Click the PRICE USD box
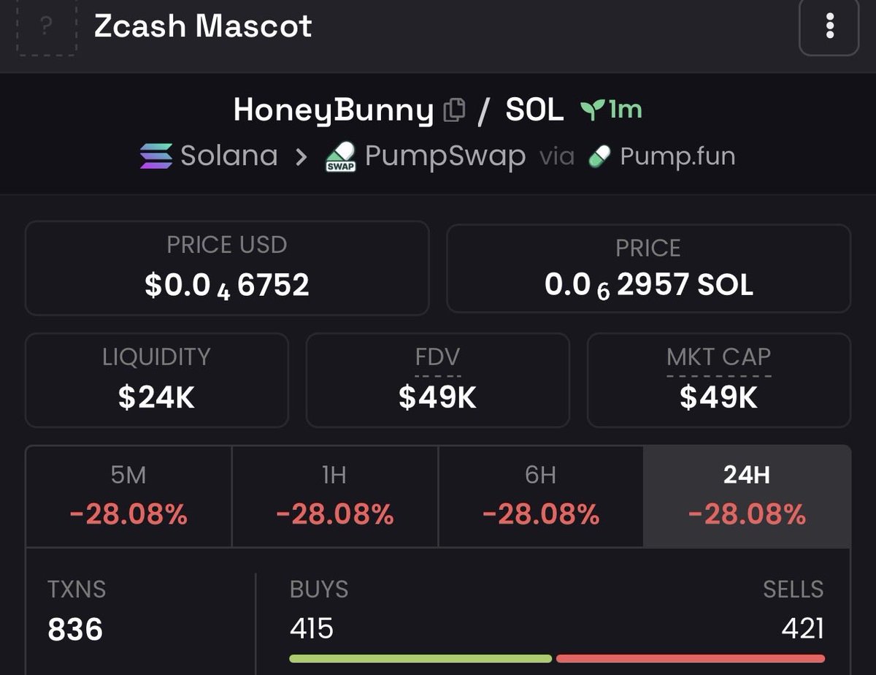876x675 pixels. point(227,268)
